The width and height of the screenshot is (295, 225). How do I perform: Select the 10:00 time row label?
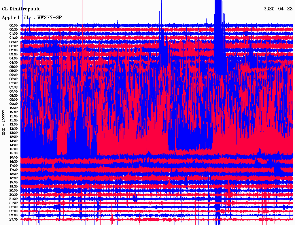[14, 108]
